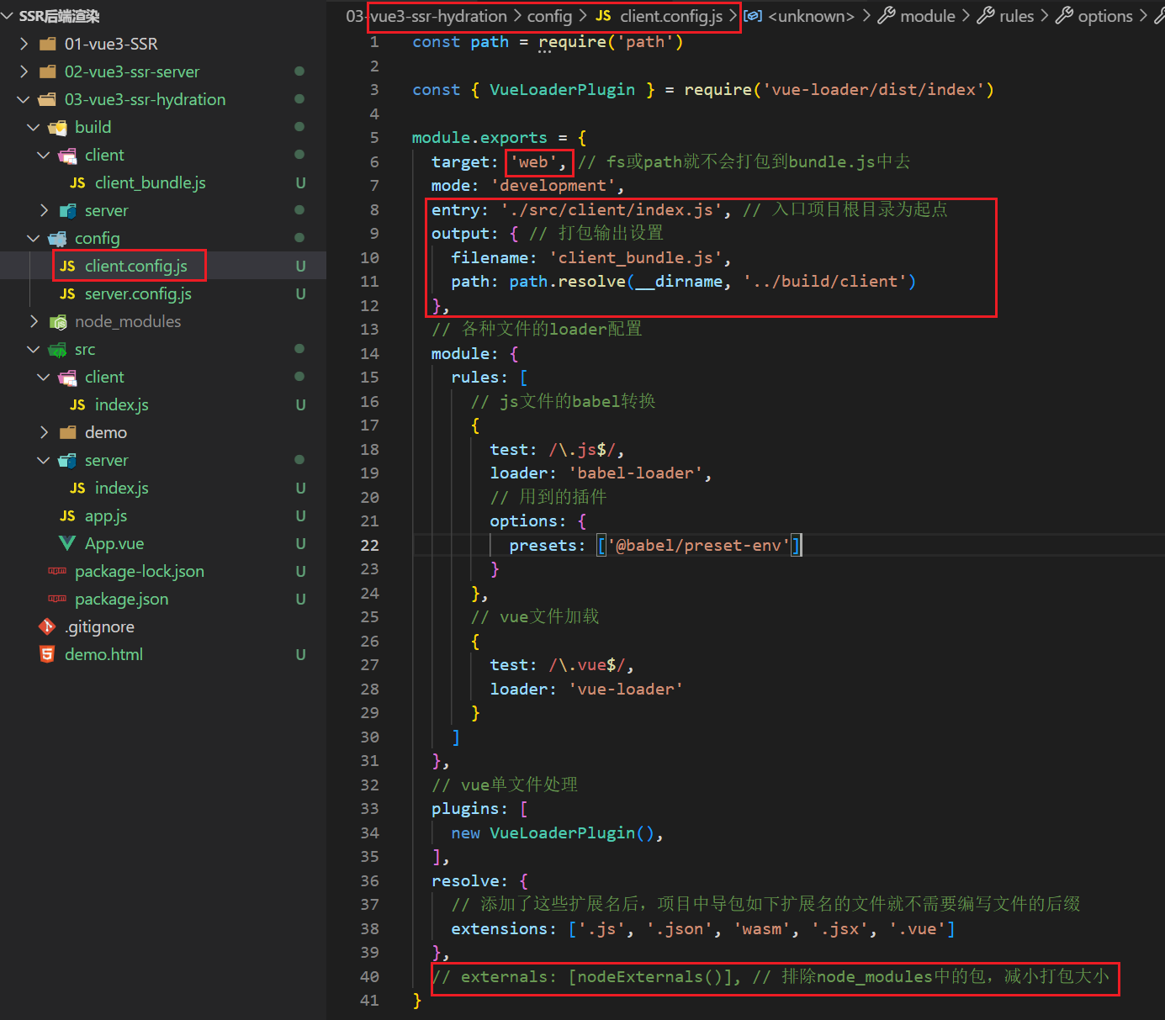The image size is (1165, 1020).
Task: Expand the 01-vue3-SSR folder chevron
Action: pos(24,44)
